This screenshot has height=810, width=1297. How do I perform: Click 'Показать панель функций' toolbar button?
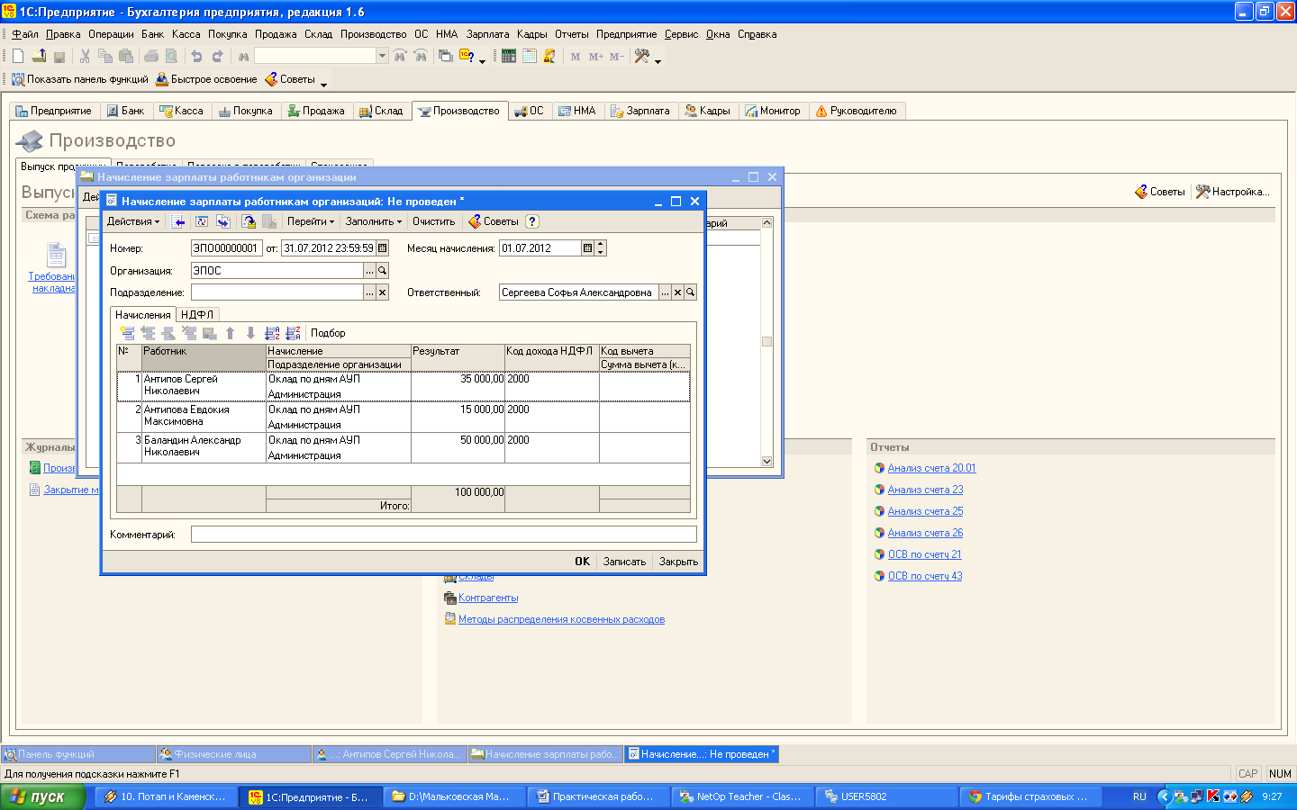point(80,79)
